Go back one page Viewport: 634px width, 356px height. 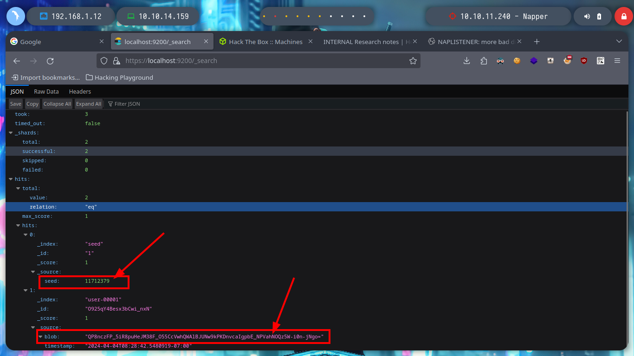coord(17,61)
